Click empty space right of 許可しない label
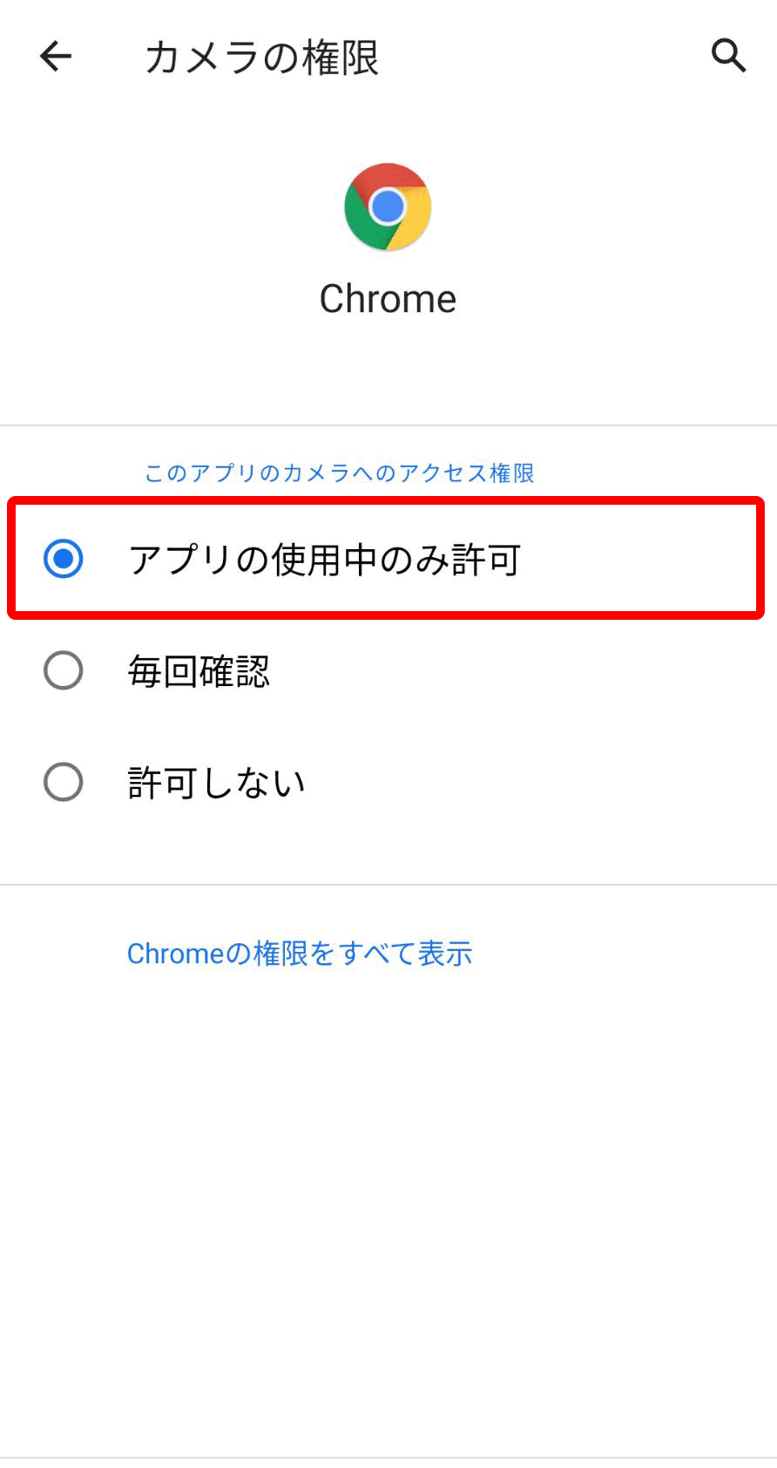Image resolution: width=777 pixels, height=1468 pixels. coord(540,783)
